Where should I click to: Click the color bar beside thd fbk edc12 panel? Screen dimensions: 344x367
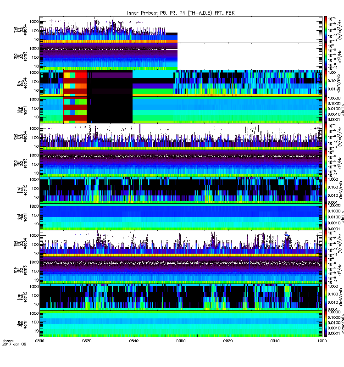326,190
